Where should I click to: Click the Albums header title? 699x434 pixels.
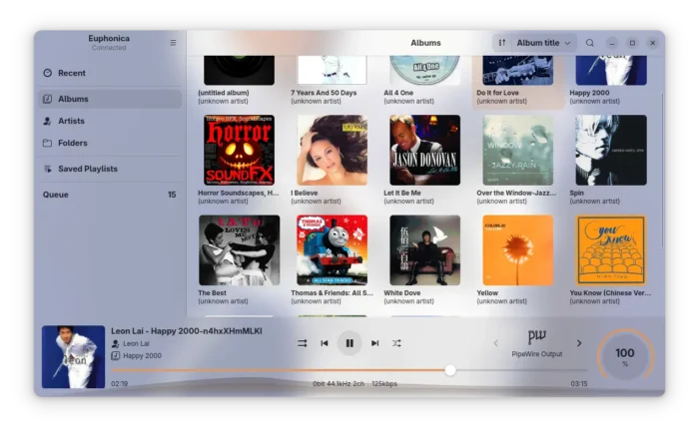coord(425,43)
